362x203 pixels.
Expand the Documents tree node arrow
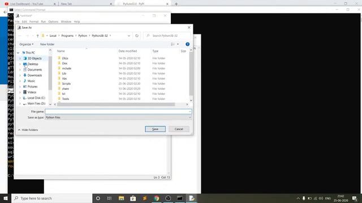coord(20,70)
